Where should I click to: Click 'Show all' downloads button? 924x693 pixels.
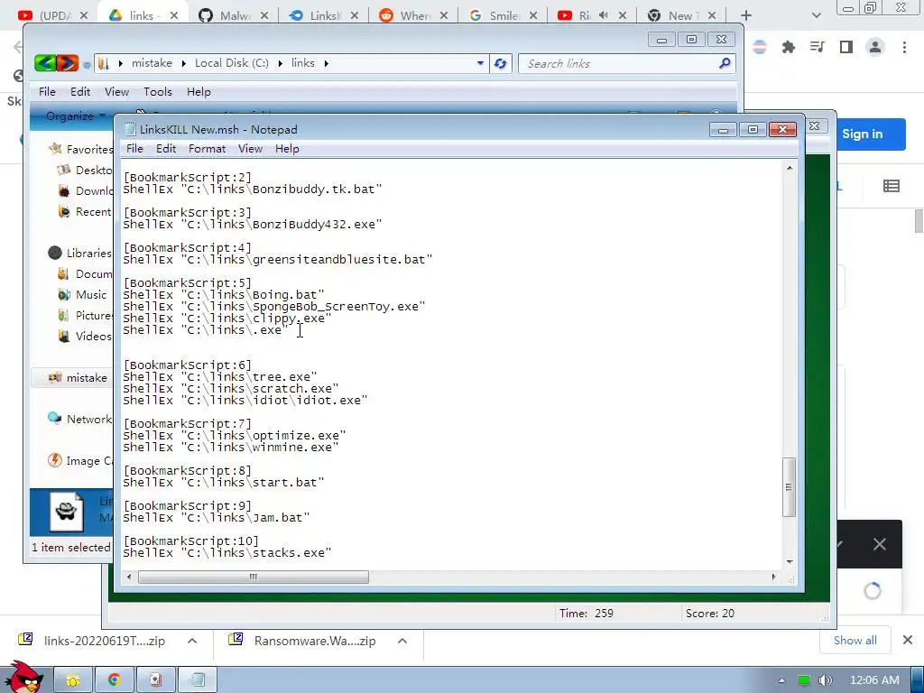click(855, 641)
